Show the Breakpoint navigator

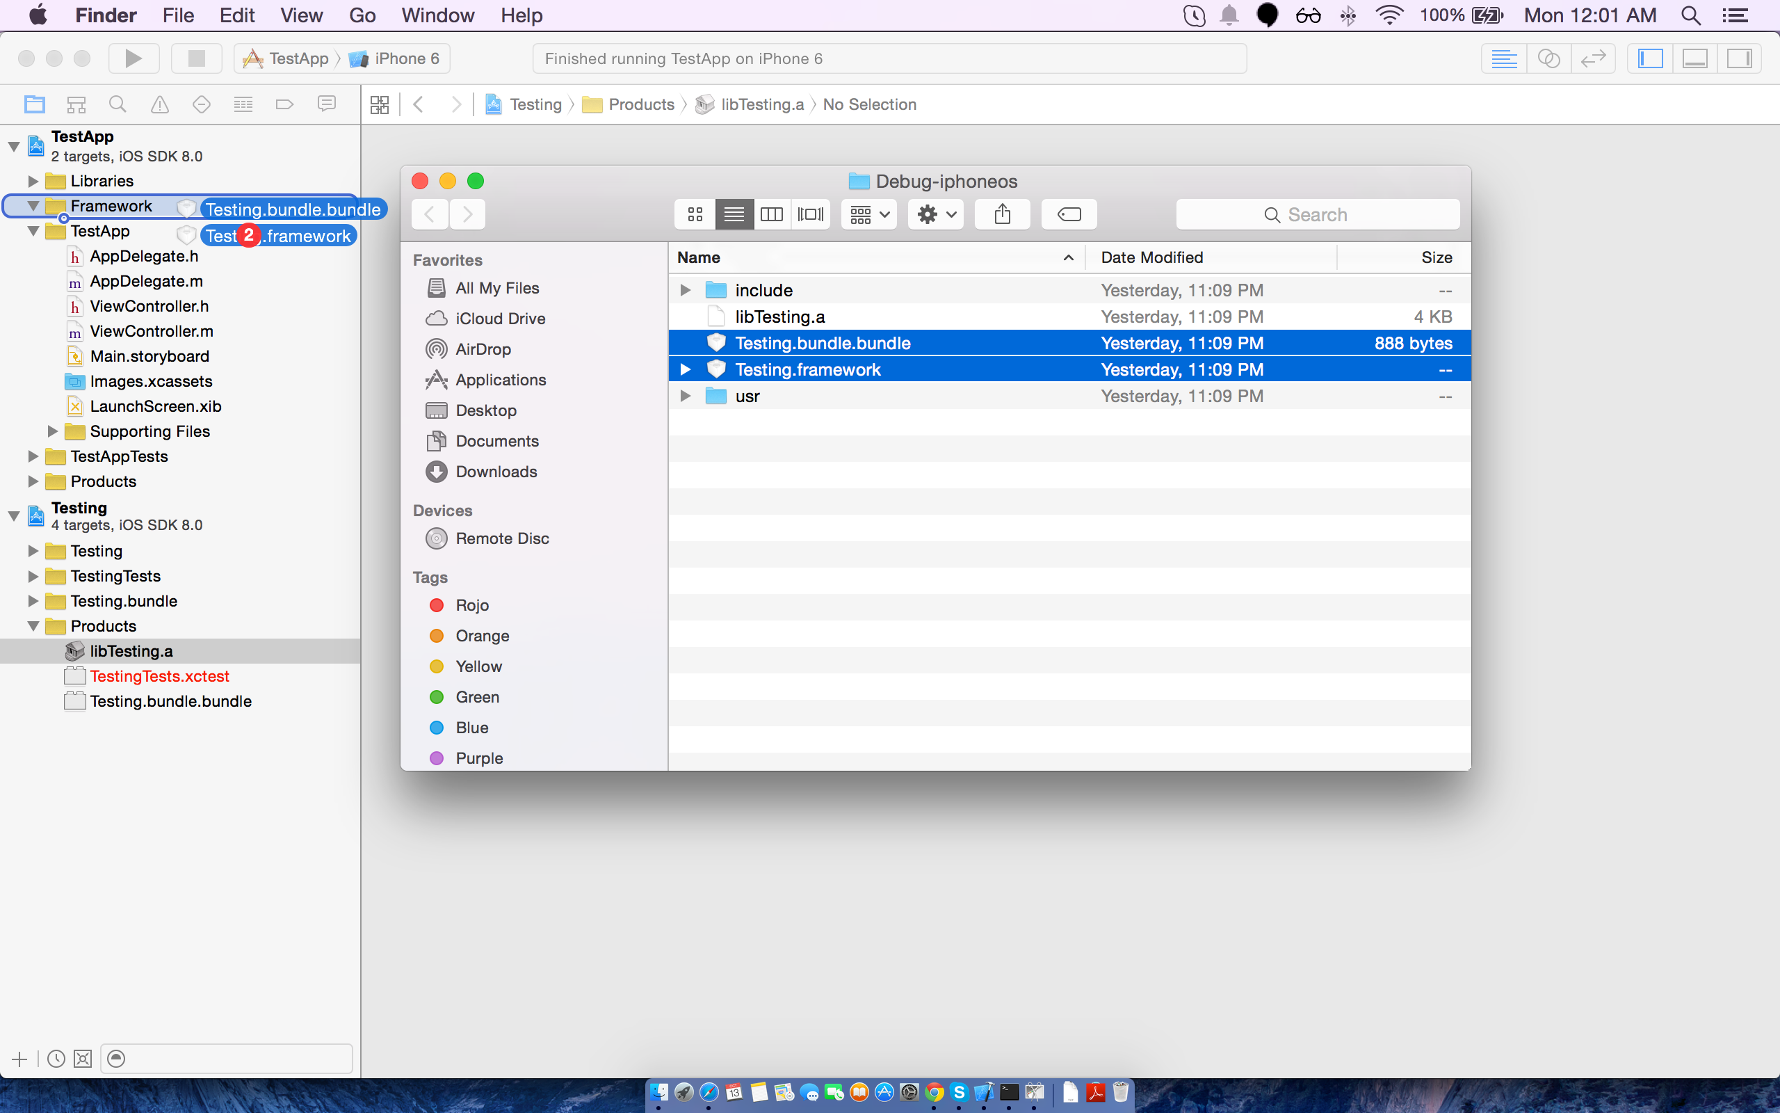(284, 104)
